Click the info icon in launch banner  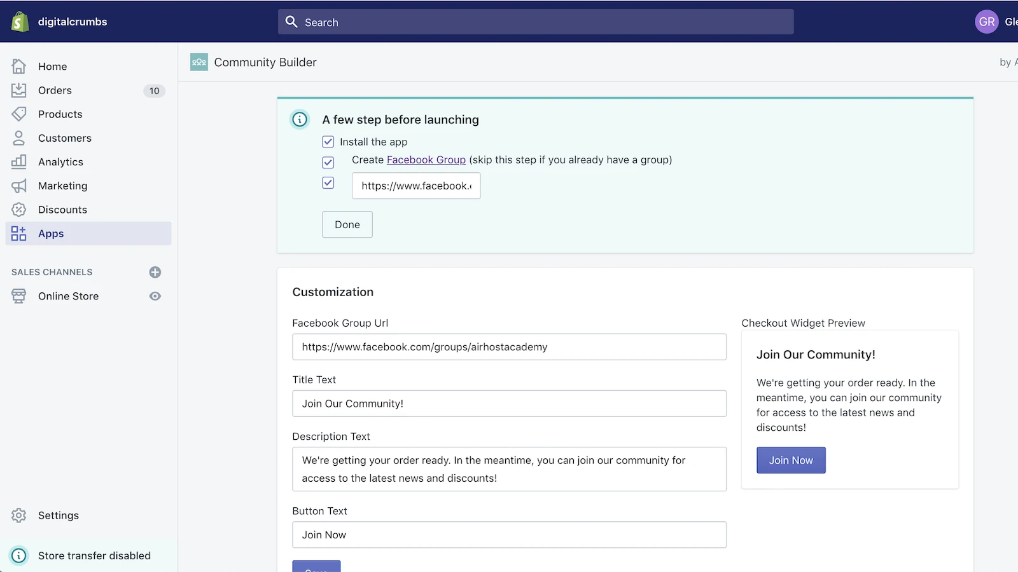click(x=300, y=119)
